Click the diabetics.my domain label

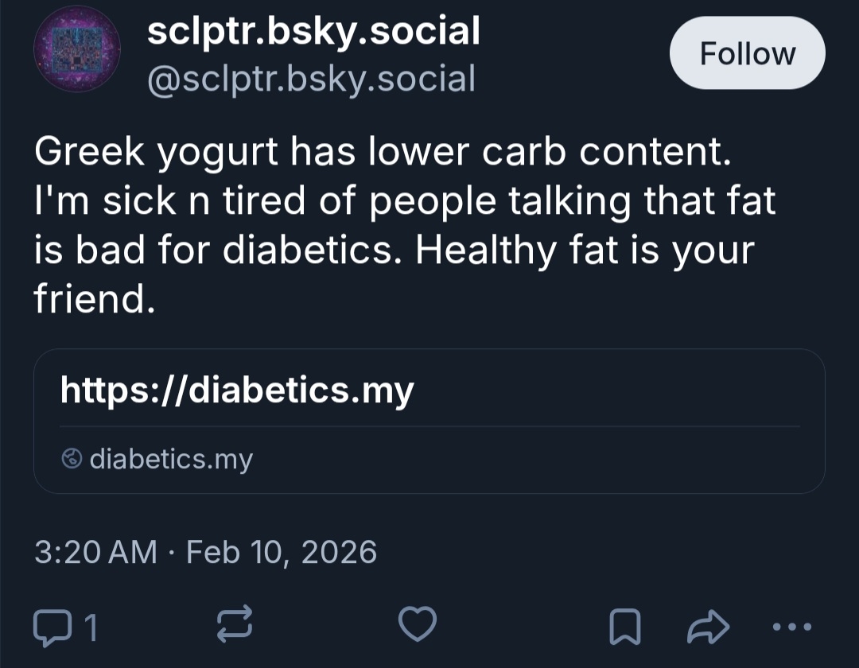171,459
